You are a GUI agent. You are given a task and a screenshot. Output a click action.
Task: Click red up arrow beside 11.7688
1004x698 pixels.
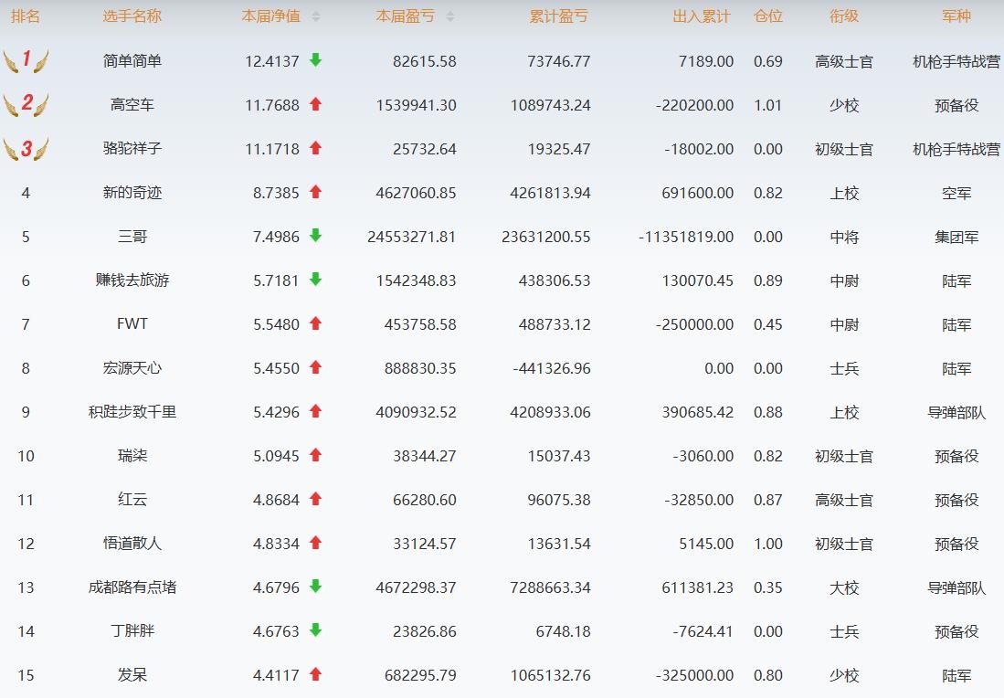(x=315, y=104)
